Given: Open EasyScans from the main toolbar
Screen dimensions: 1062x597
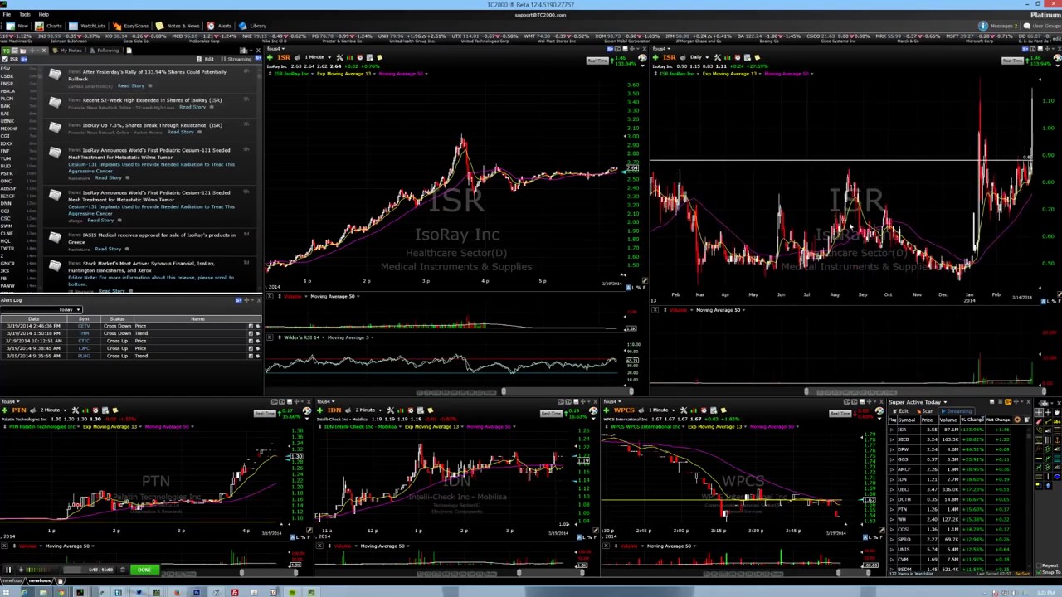Looking at the screenshot, I should (x=130, y=26).
